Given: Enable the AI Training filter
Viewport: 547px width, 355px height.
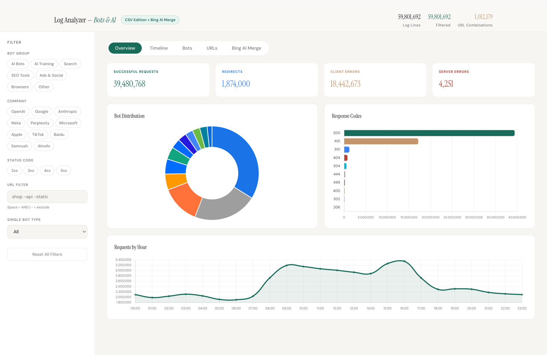Looking at the screenshot, I should coord(44,64).
